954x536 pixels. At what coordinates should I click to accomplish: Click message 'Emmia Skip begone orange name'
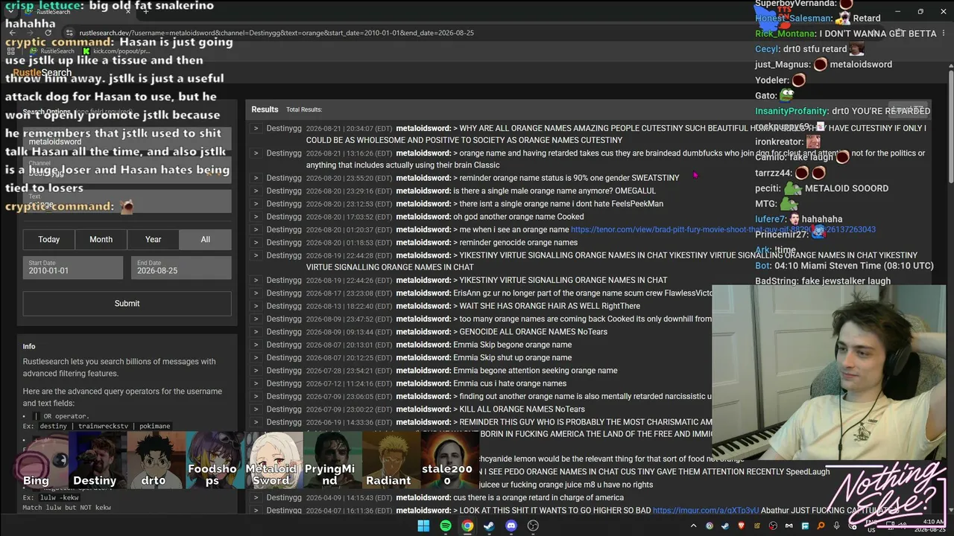click(x=512, y=345)
